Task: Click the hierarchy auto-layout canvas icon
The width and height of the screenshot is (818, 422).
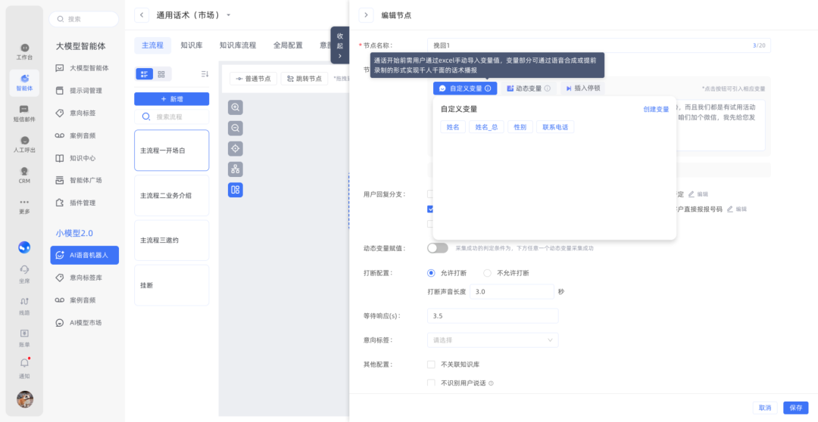Action: click(x=236, y=169)
